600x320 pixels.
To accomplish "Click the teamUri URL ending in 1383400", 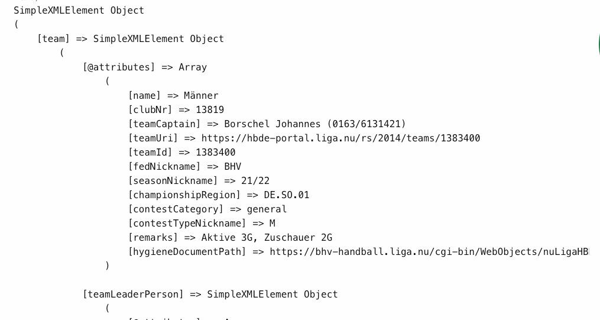I will pos(340,138).
